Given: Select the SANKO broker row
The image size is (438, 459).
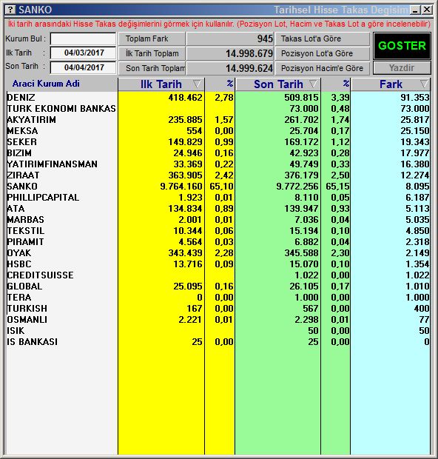Looking at the screenshot, I should pyautogui.click(x=218, y=187).
